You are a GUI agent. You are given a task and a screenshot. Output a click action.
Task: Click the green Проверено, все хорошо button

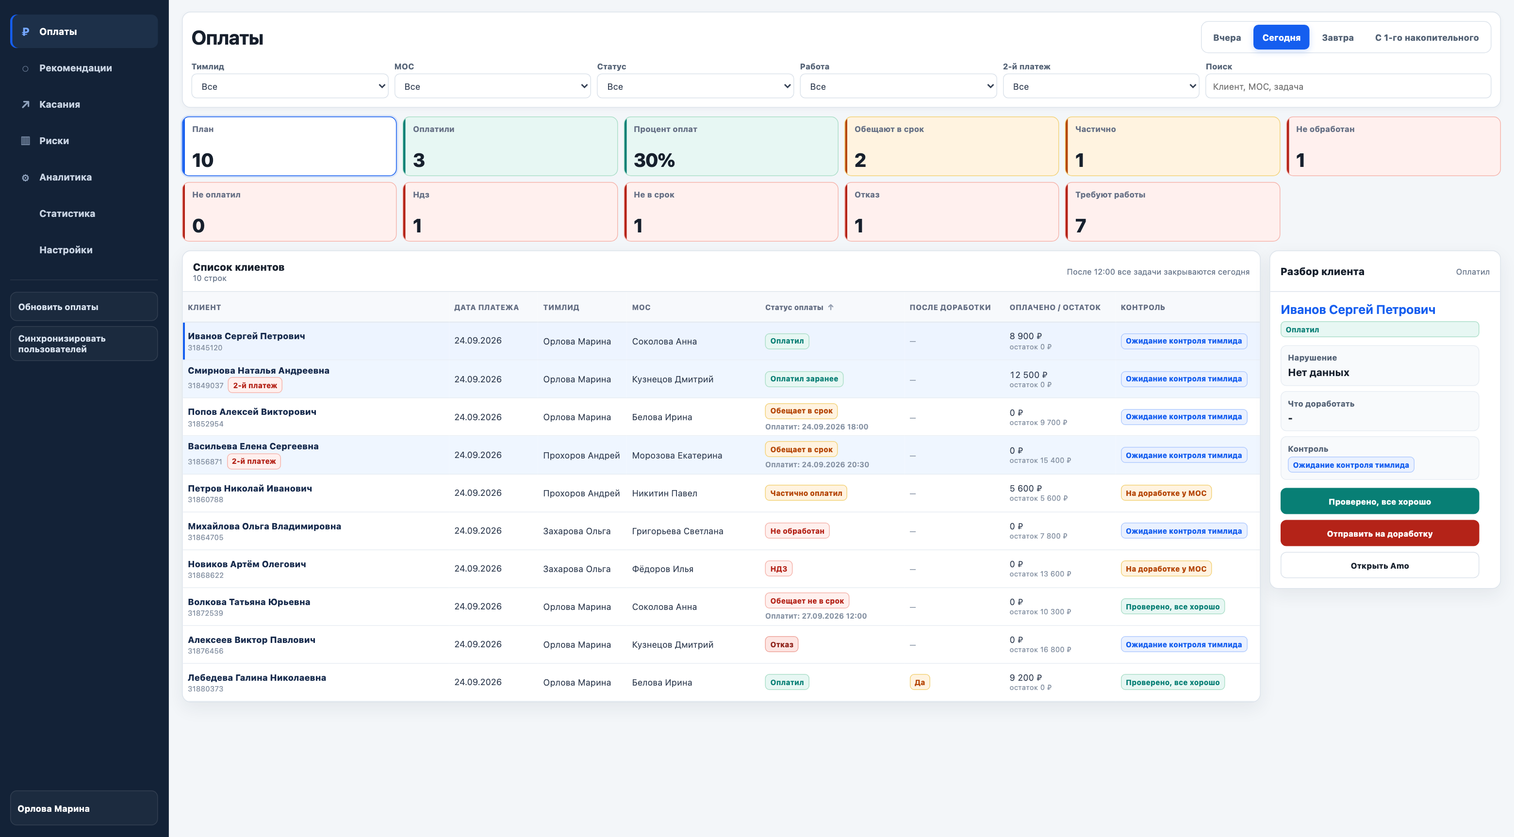click(1380, 501)
